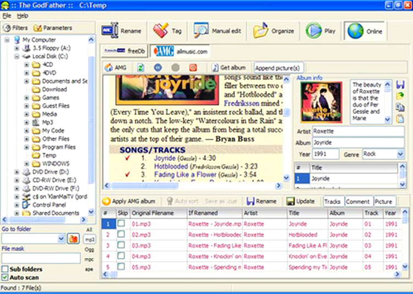Click the horizontal scrollbar of the web view
Screen dimensions: 413x294
[x=193, y=186]
